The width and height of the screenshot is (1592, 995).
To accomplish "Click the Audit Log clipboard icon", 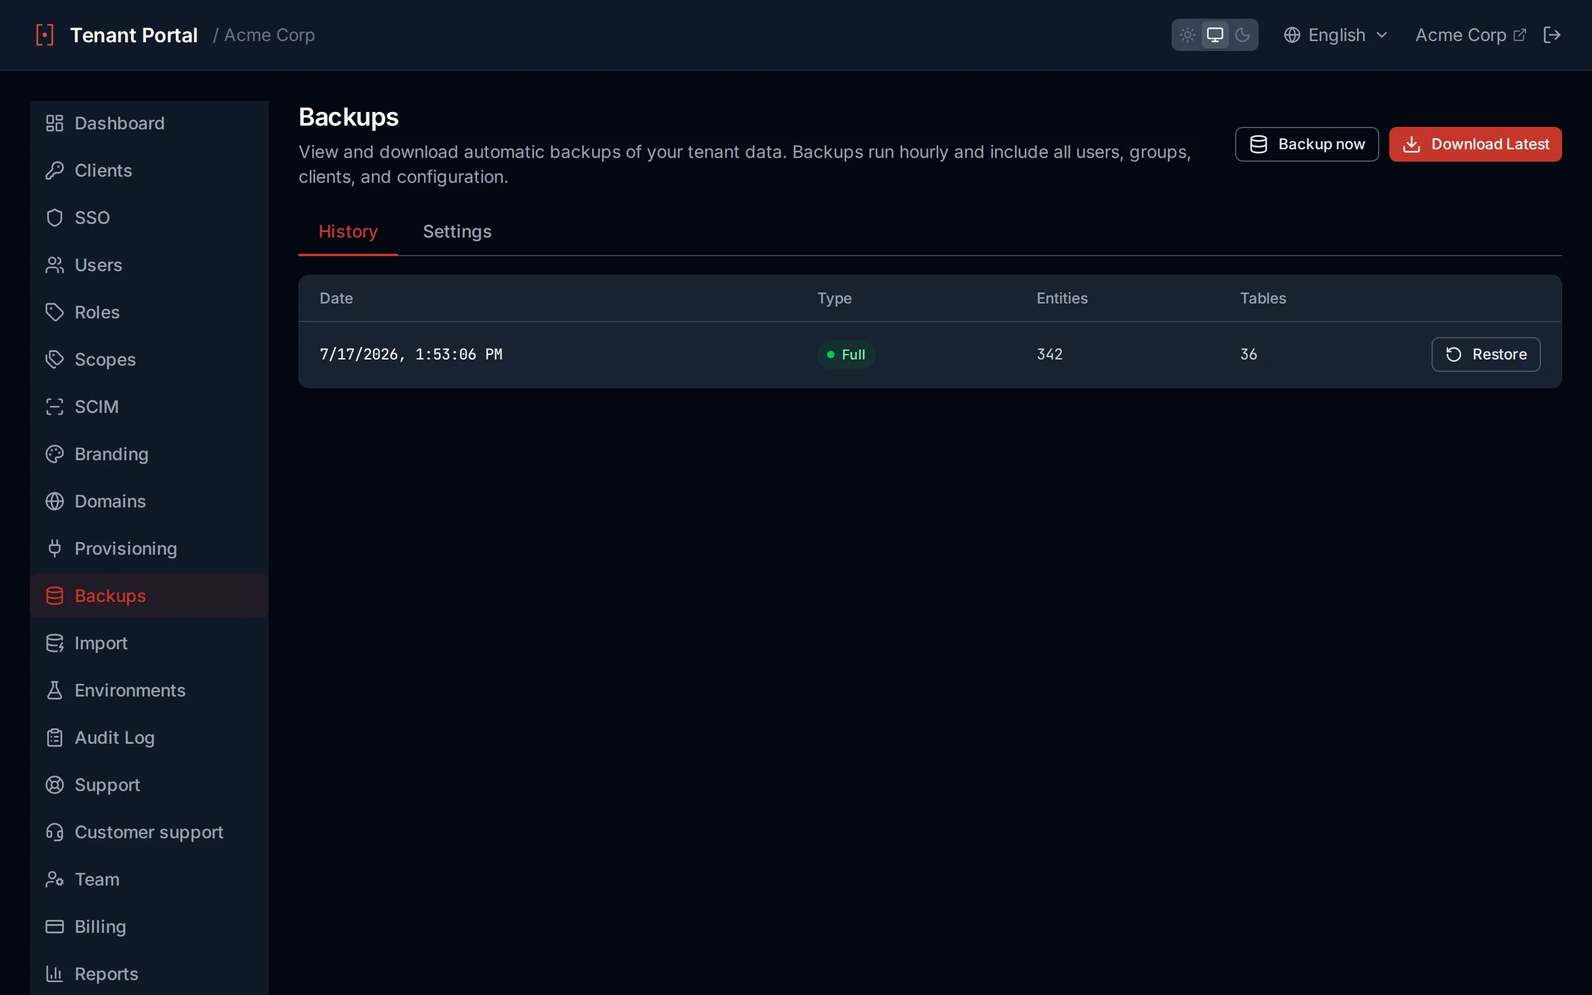I will pos(55,738).
